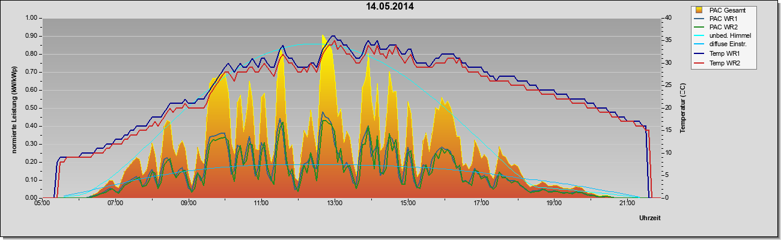The height and width of the screenshot is (240, 781).
Task: Click the 20 value on temperature axis
Action: coord(660,108)
